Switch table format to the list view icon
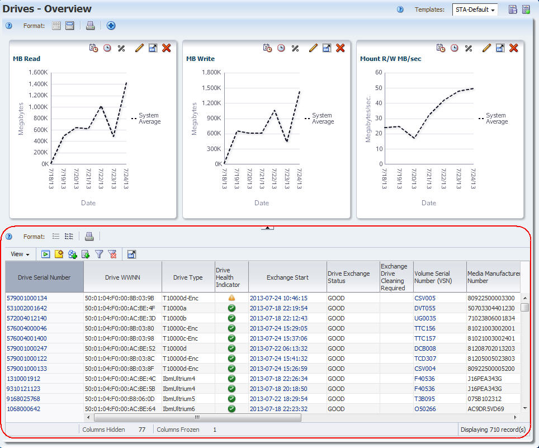The image size is (539, 448). click(56, 237)
